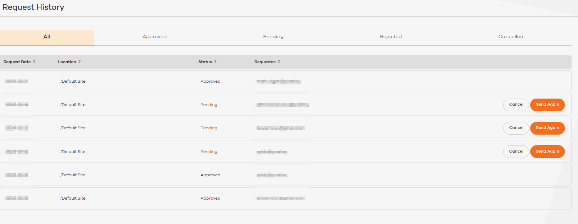Cancel the second pending request
This screenshot has height=224, width=578.
[516, 128]
